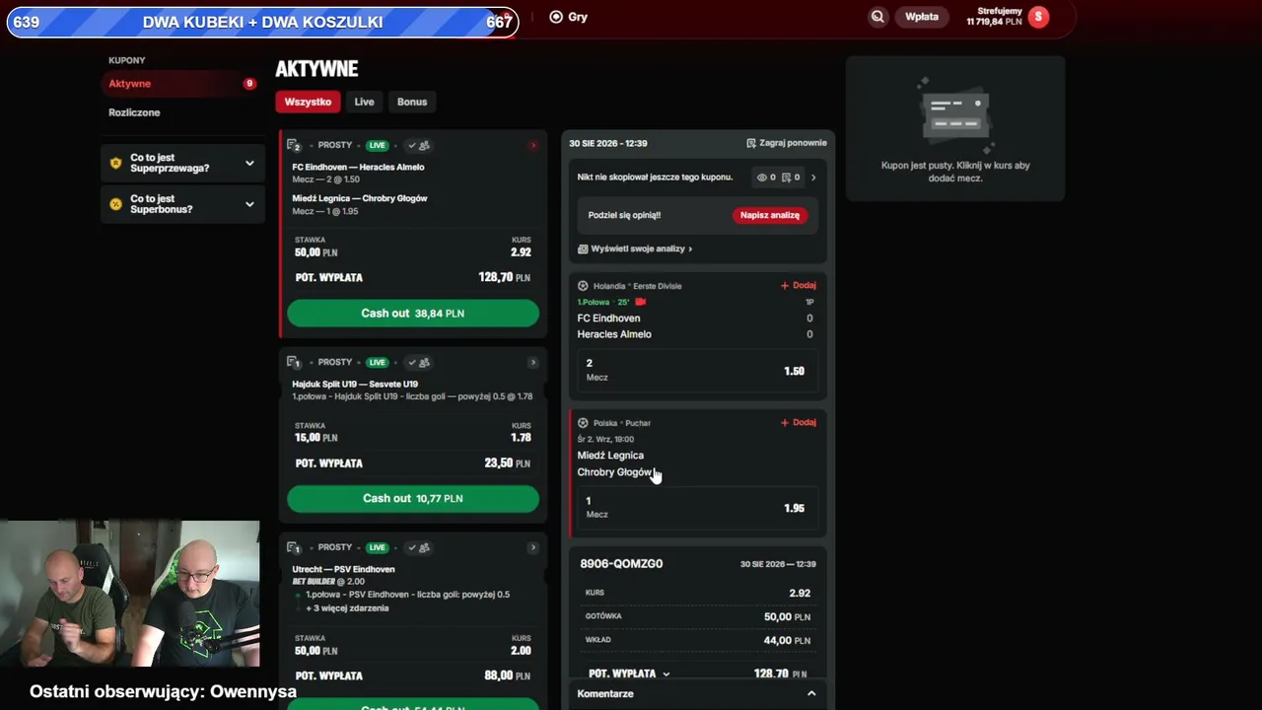Click the Superprzewaga shield icon

[116, 163]
